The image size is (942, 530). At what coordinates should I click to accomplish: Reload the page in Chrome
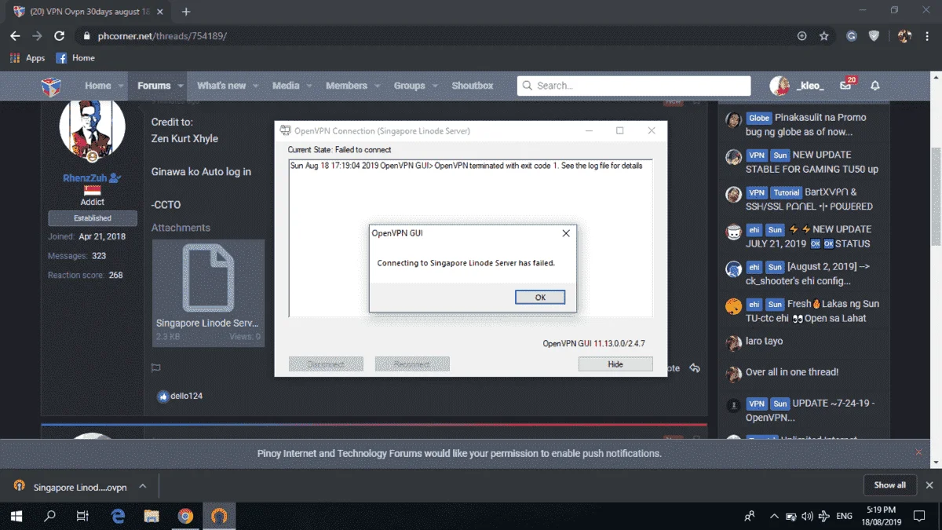(59, 36)
